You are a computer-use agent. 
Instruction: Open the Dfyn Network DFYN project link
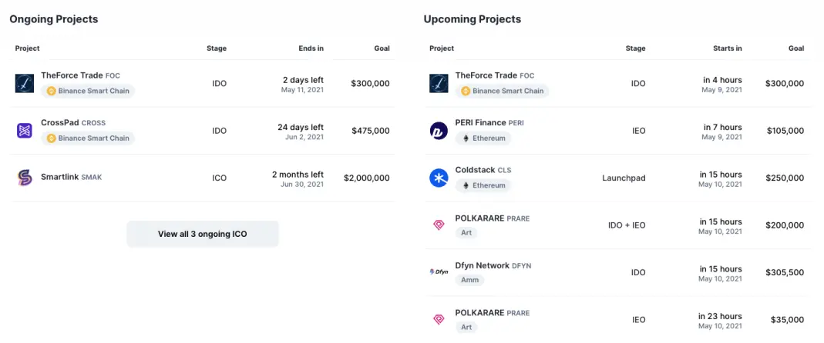493,265
